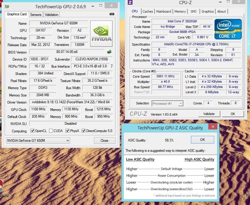This screenshot has height=205, width=250.
Task: Click the NVIDIA SLI Disabled field
Action: point(71,124)
